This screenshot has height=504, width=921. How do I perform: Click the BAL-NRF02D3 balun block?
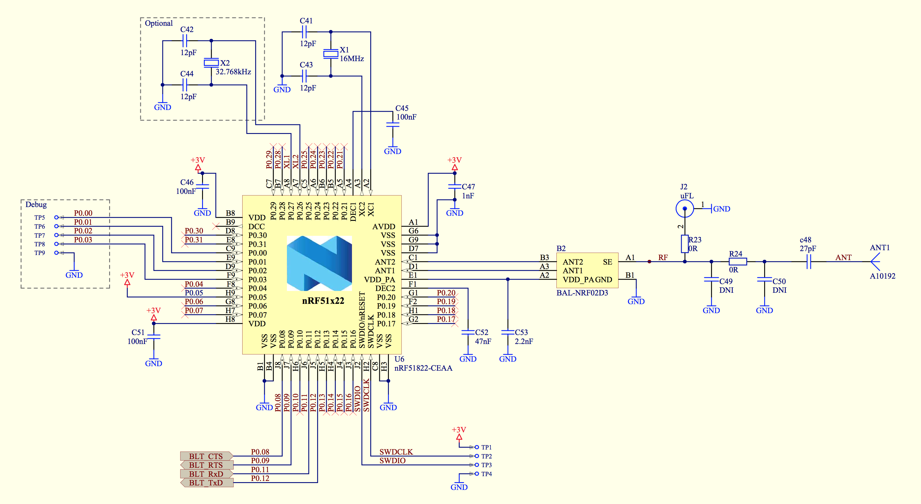coord(587,270)
